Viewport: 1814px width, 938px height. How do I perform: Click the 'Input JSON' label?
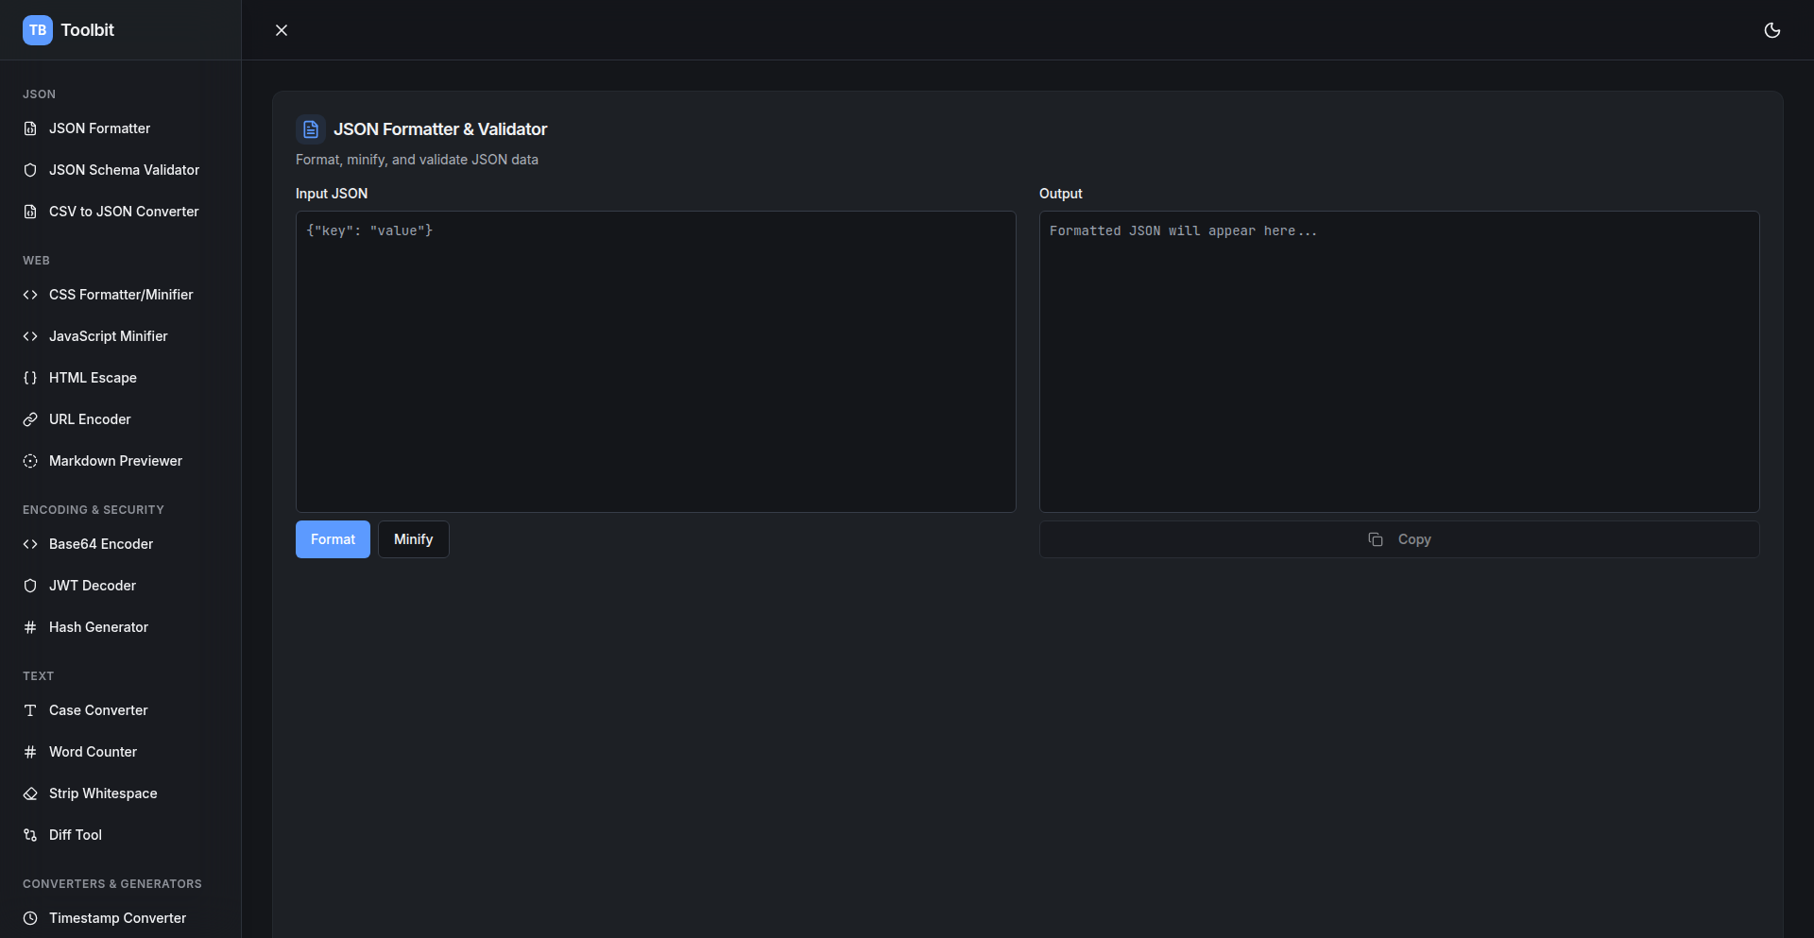click(x=332, y=194)
